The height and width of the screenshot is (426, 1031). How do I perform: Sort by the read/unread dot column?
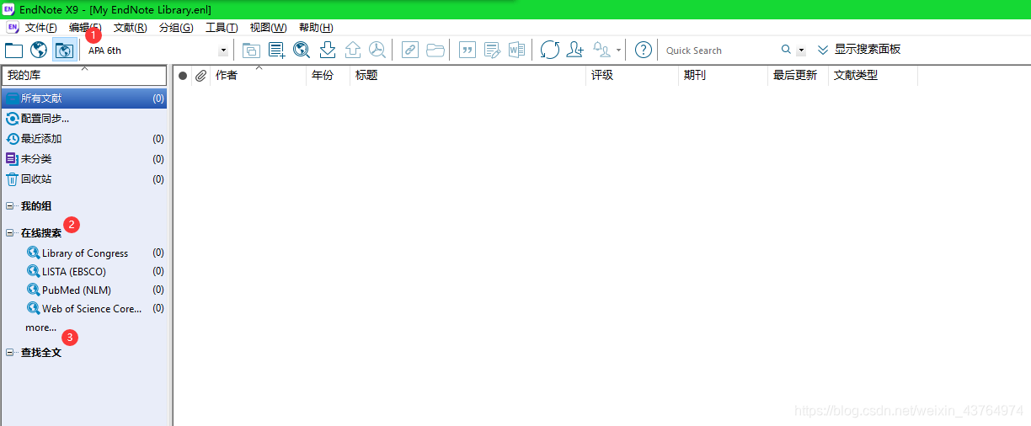coord(183,76)
